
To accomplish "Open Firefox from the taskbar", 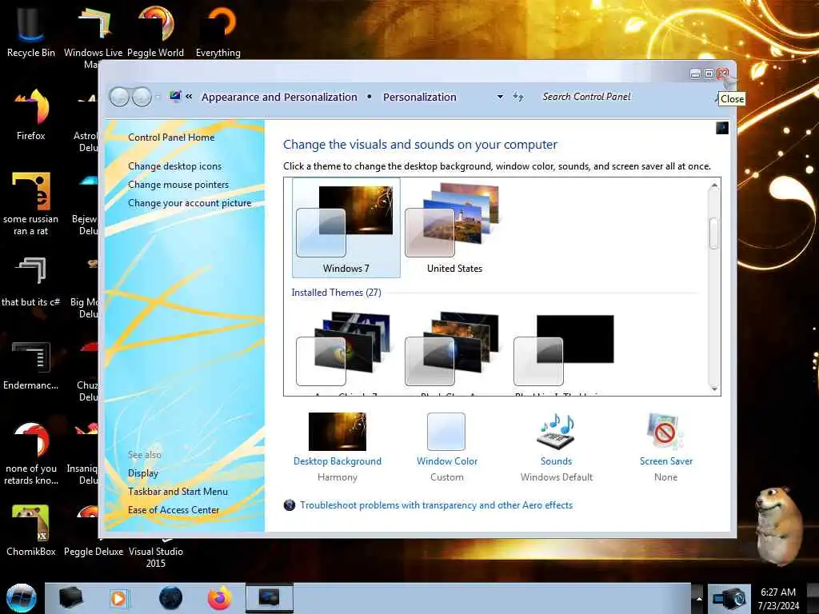I will pyautogui.click(x=220, y=598).
